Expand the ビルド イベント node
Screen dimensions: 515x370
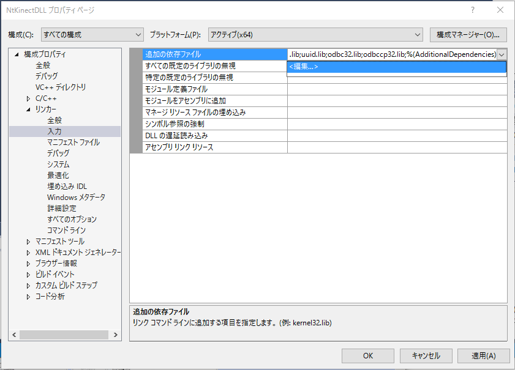(29, 275)
